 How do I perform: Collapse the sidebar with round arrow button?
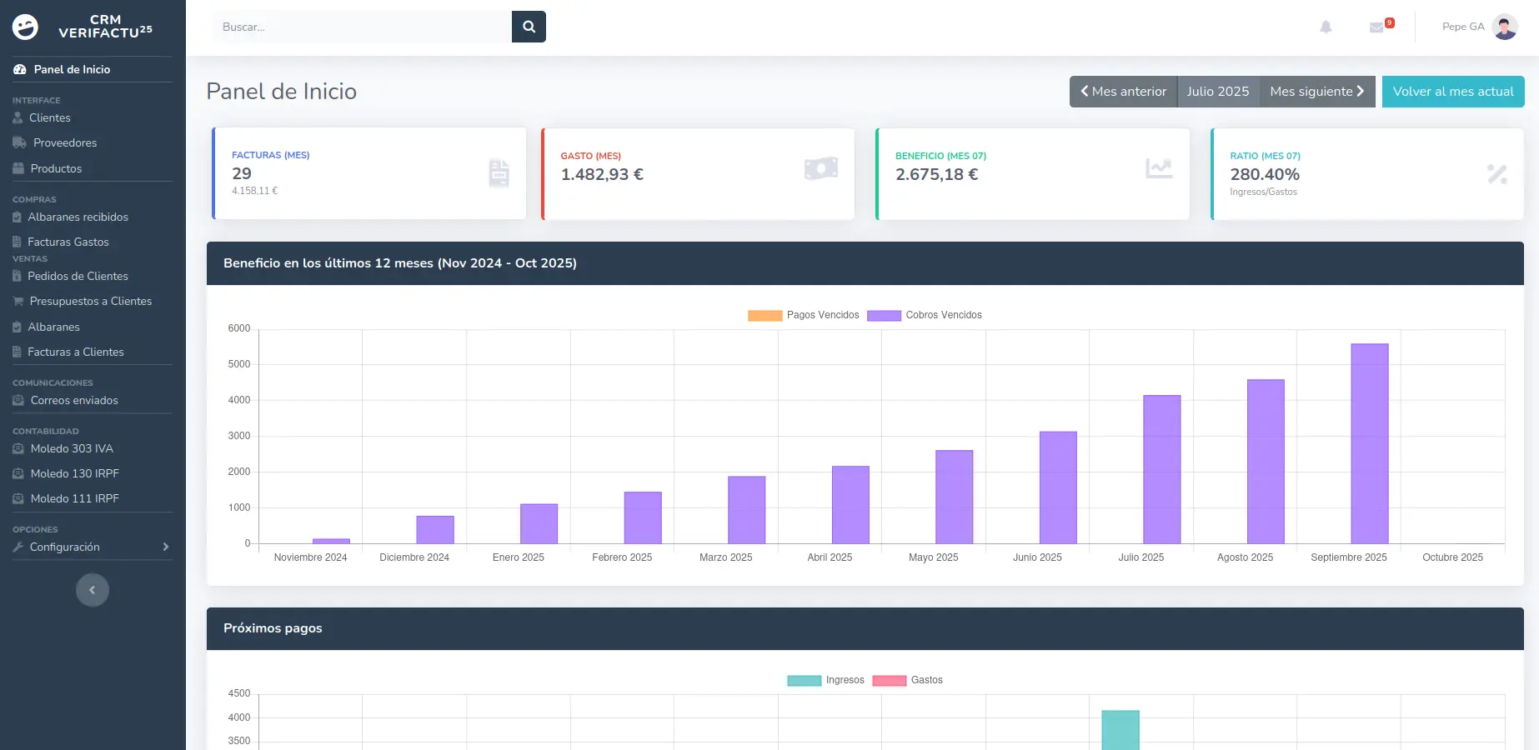click(93, 590)
